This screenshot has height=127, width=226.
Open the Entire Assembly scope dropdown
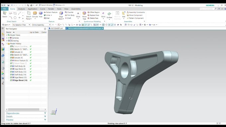[x=41, y=25]
